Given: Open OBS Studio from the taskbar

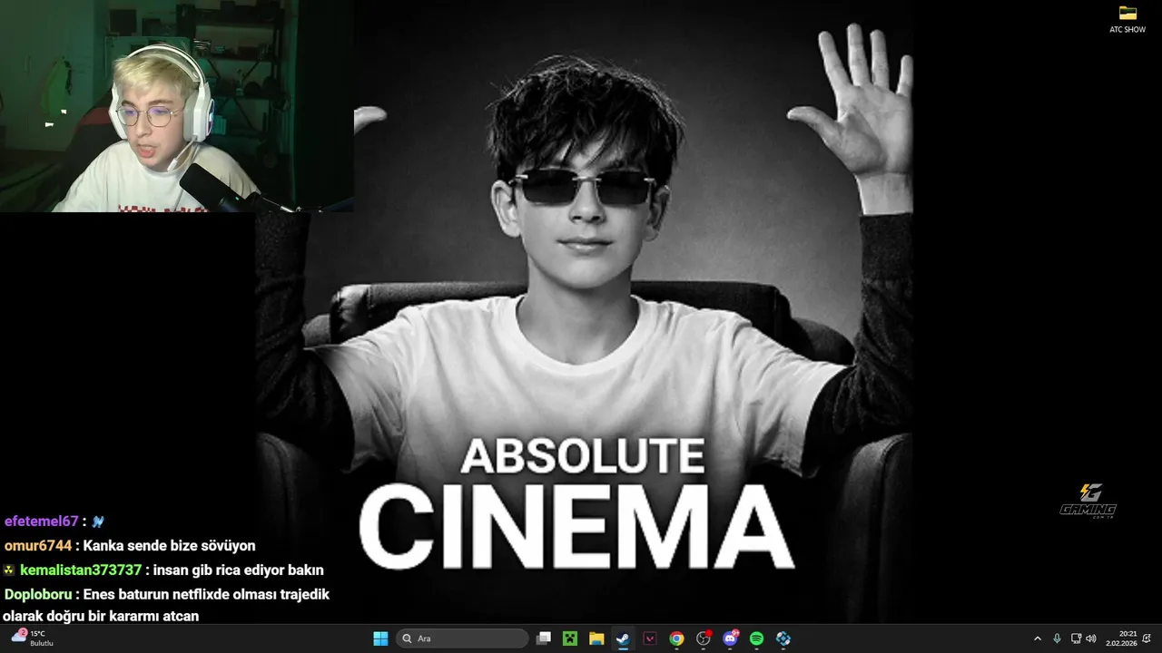Looking at the screenshot, I should 703,638.
